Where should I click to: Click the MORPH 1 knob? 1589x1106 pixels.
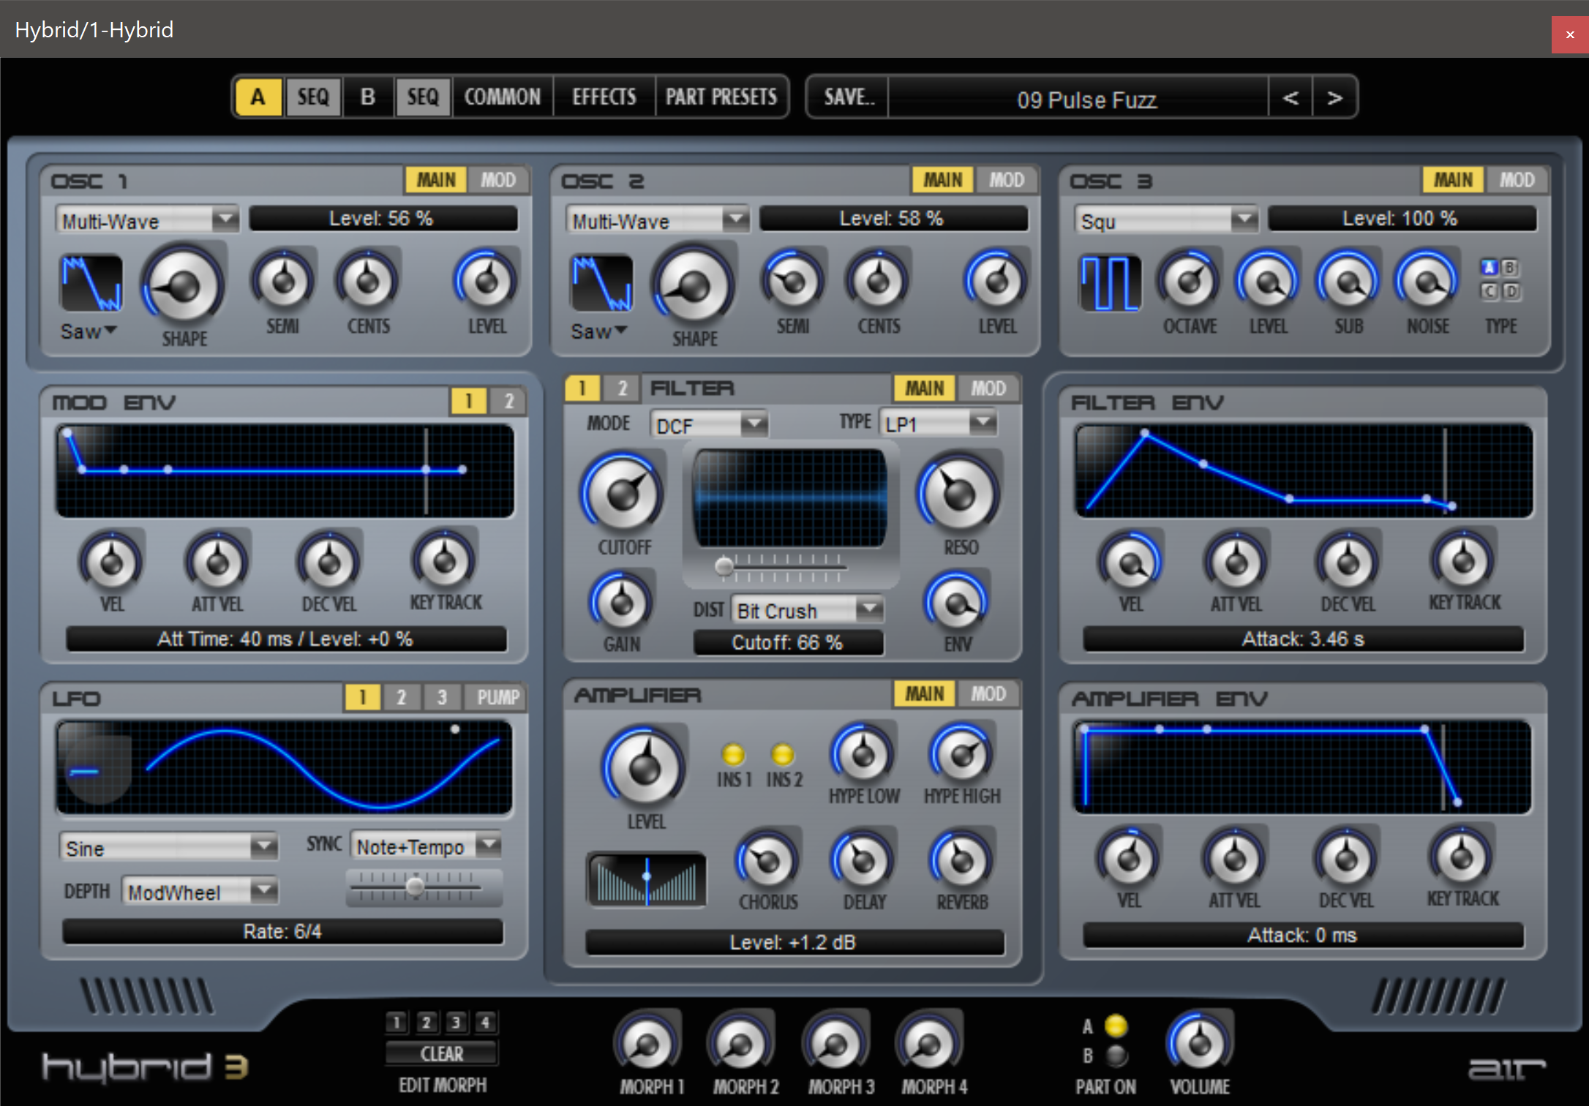pos(647,1044)
